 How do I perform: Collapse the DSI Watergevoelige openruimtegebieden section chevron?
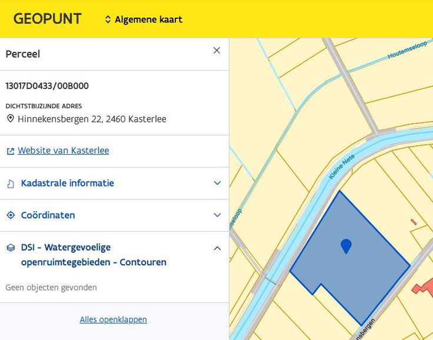point(217,248)
